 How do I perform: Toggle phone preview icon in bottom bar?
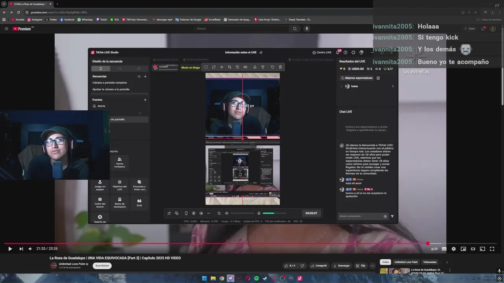(186, 213)
